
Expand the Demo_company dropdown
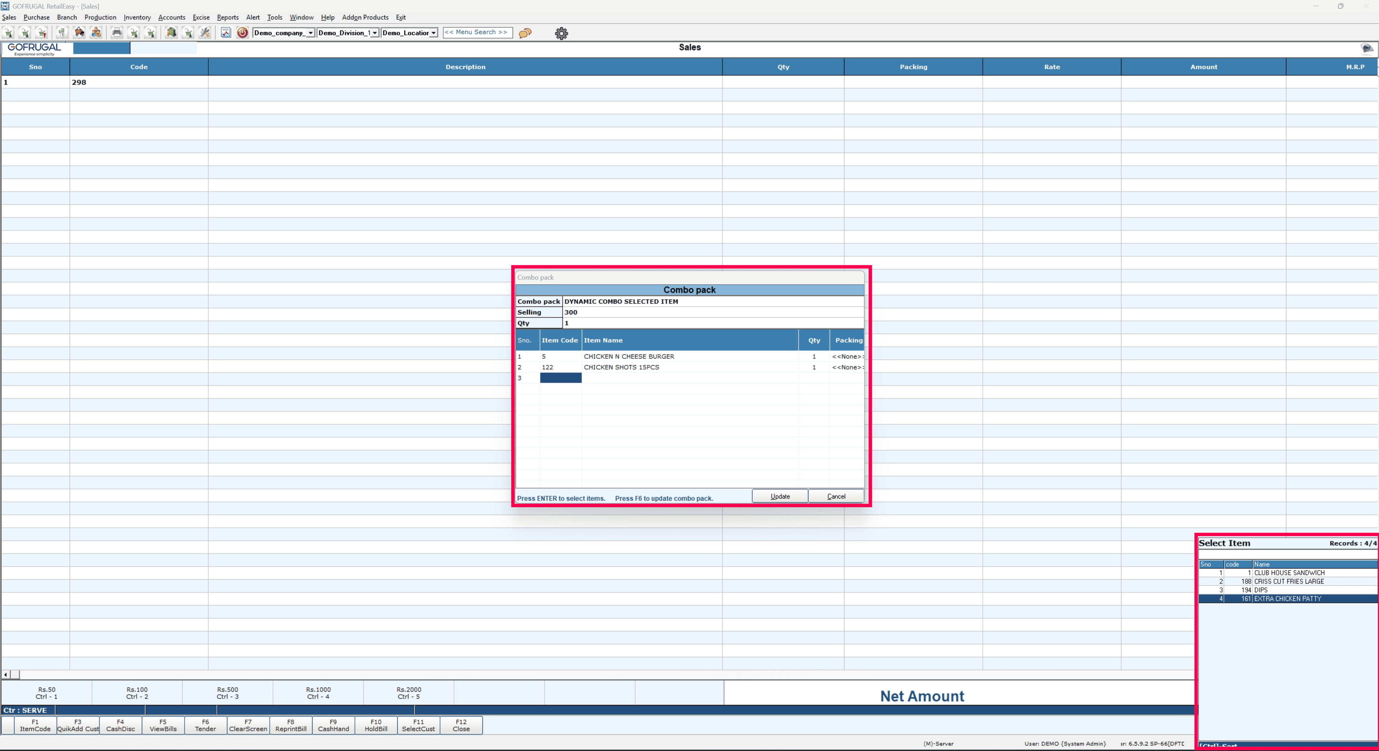click(310, 33)
